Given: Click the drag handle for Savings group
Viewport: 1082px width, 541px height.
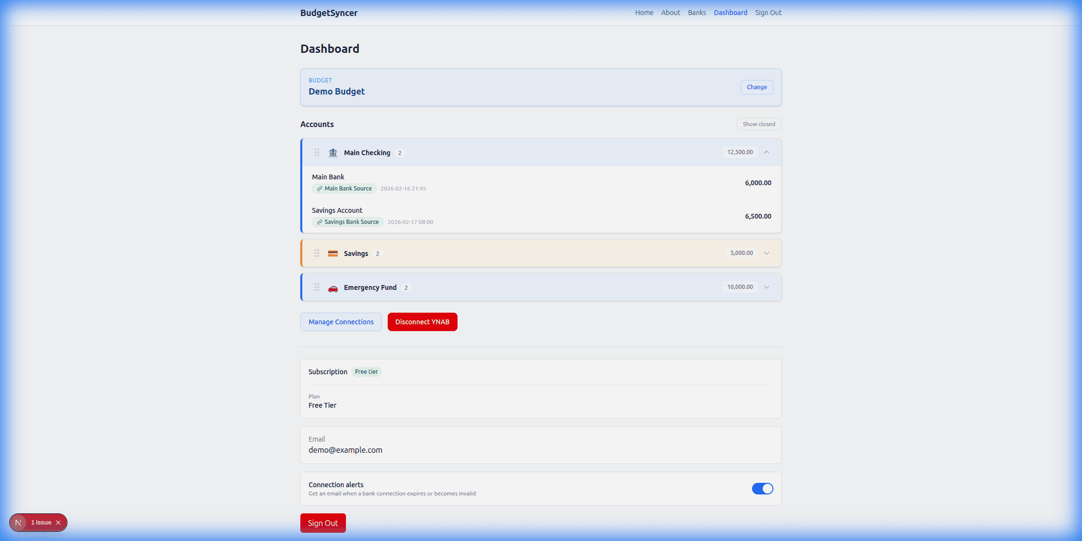Looking at the screenshot, I should tap(317, 253).
